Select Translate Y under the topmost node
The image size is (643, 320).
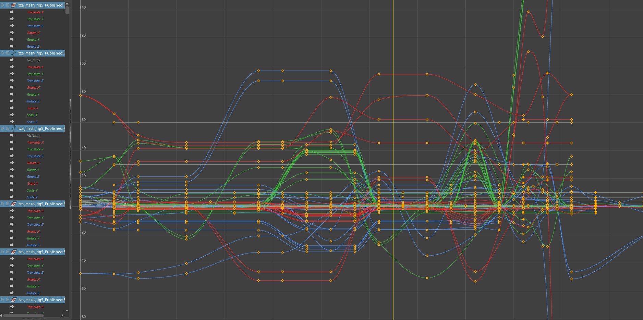coord(35,19)
